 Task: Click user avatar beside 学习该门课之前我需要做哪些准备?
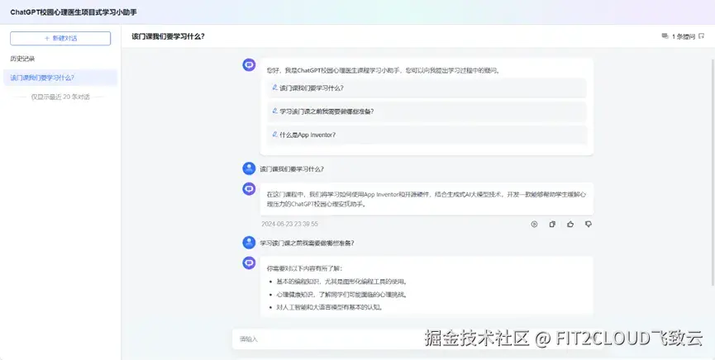[249, 243]
